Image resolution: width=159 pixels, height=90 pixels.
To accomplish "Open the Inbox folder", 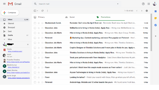I will point(15,20).
